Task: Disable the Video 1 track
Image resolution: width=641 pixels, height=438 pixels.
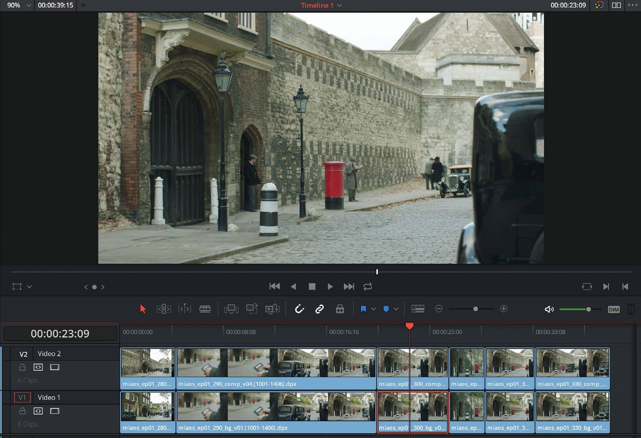Action: click(54, 411)
